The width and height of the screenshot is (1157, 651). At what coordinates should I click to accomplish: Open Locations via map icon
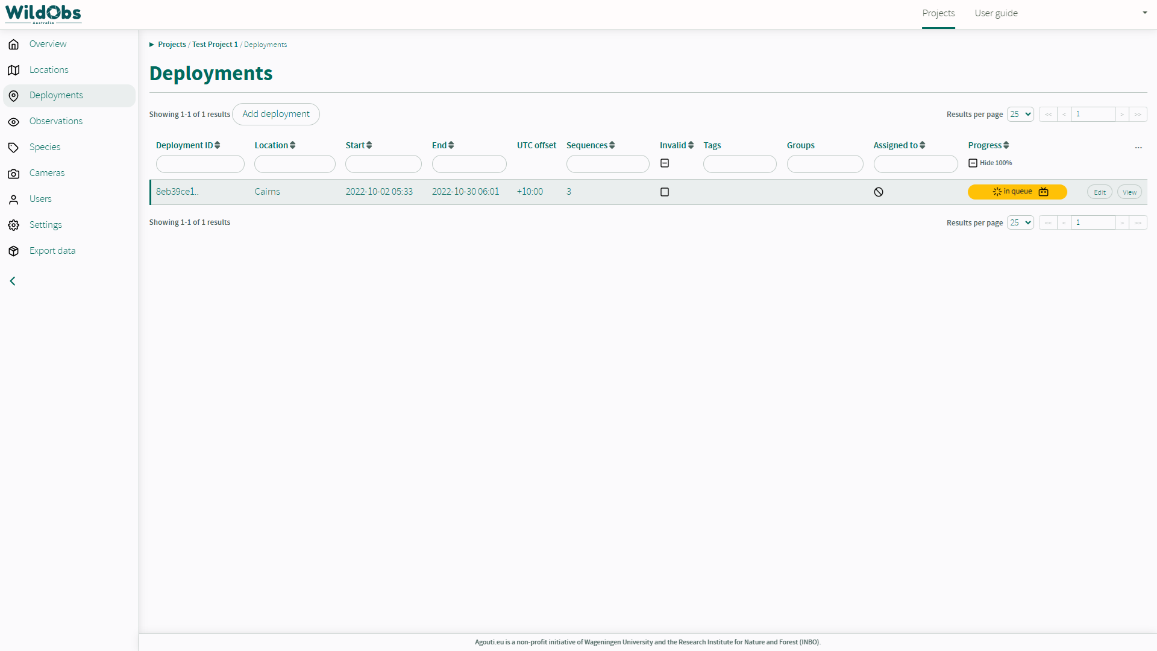point(14,70)
